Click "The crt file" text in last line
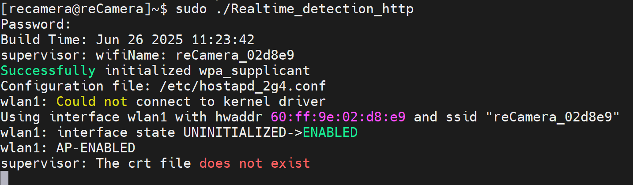The width and height of the screenshot is (633, 185). tap(143, 163)
